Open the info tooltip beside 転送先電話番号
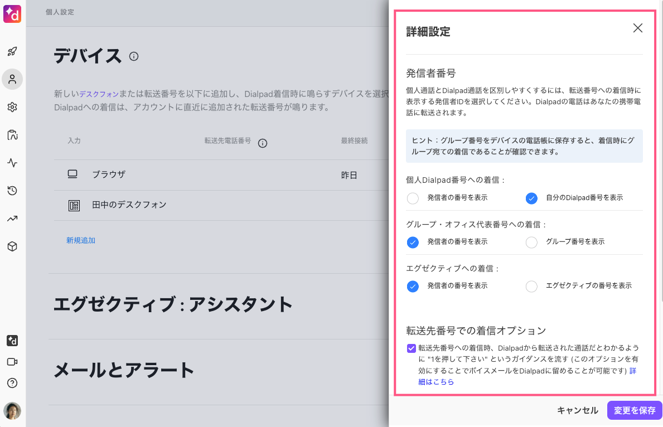This screenshot has height=427, width=663. click(x=262, y=143)
